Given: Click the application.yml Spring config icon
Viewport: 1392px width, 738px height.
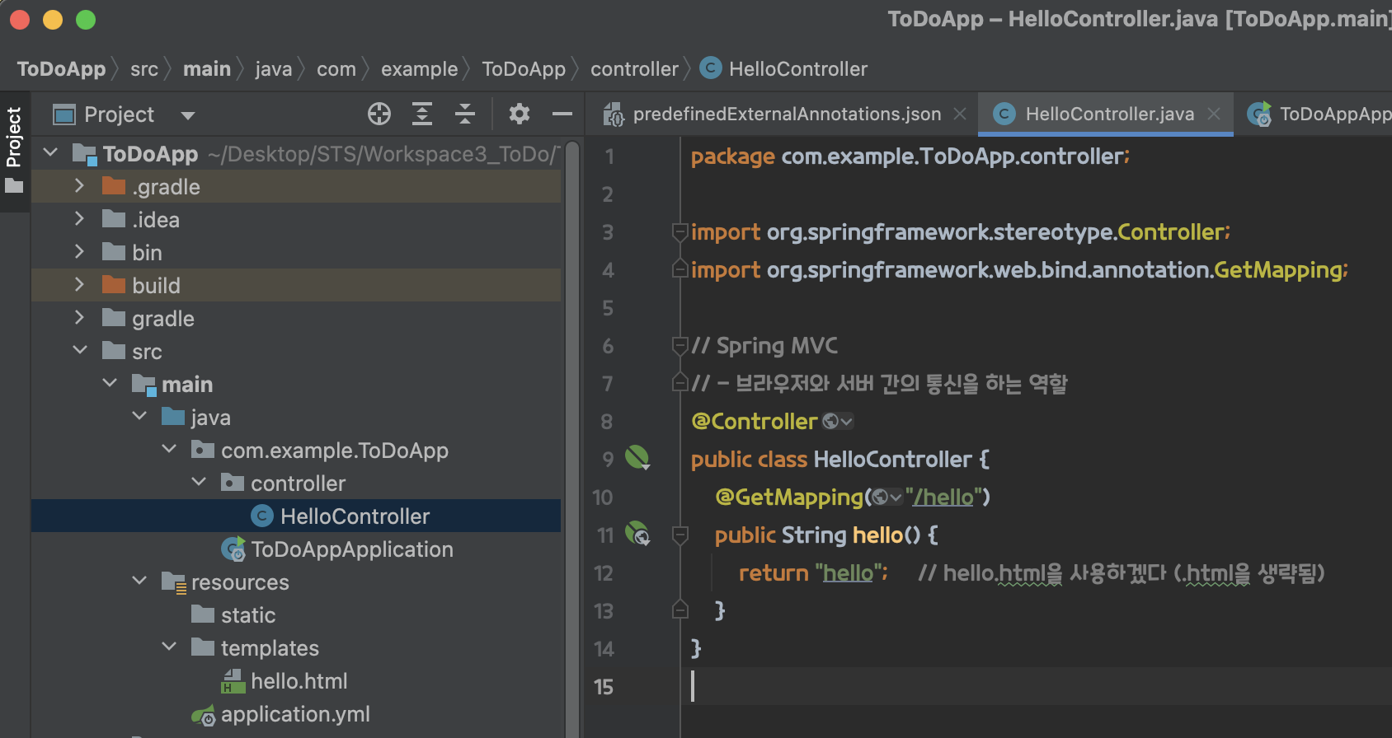Looking at the screenshot, I should [204, 715].
